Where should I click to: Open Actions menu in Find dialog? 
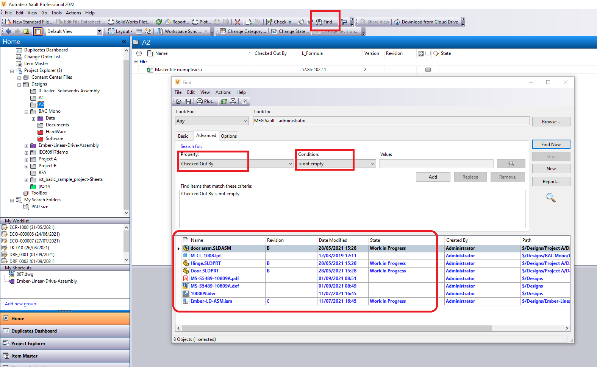(x=223, y=92)
